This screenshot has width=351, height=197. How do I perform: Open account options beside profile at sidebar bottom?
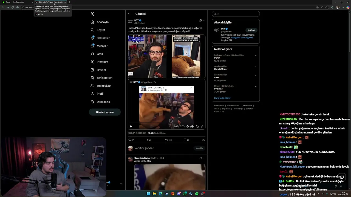[121, 184]
